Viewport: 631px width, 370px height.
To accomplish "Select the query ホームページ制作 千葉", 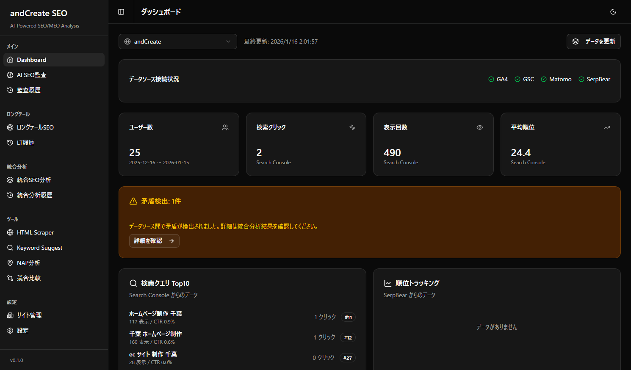I will pos(155,313).
